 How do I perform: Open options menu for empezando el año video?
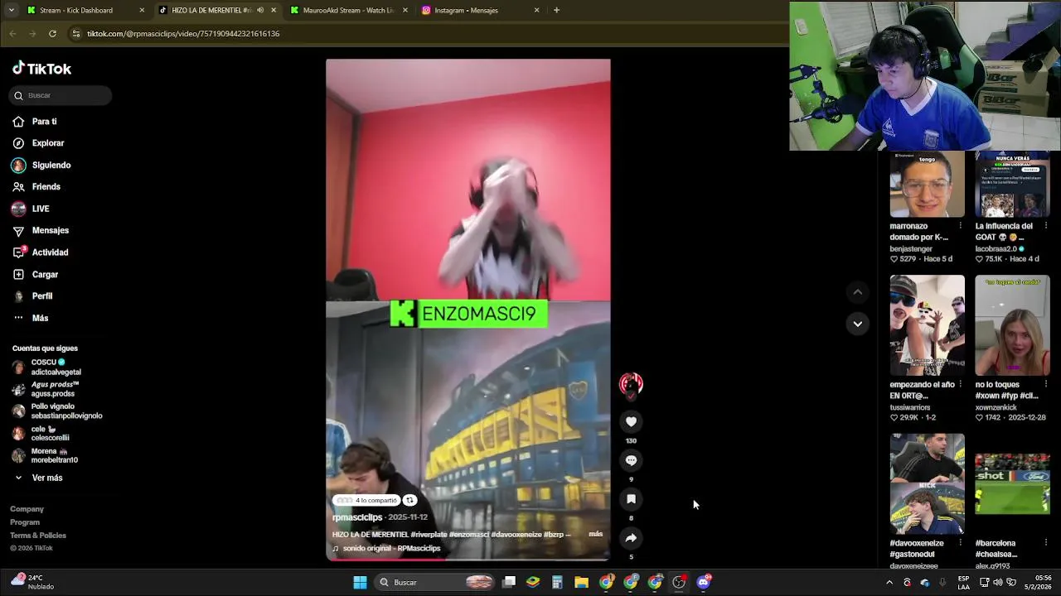(x=960, y=384)
